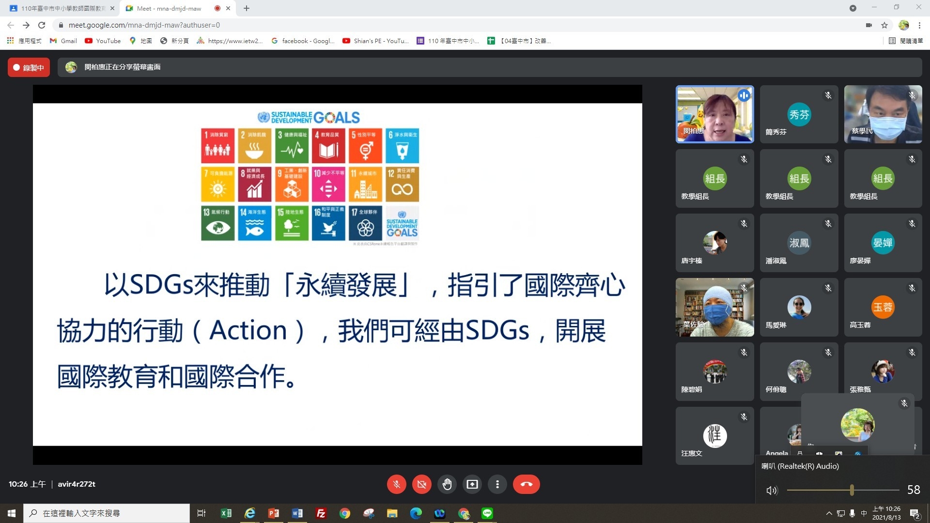Click the raise hand icon
Viewport: 930px width, 523px height.
pos(447,484)
